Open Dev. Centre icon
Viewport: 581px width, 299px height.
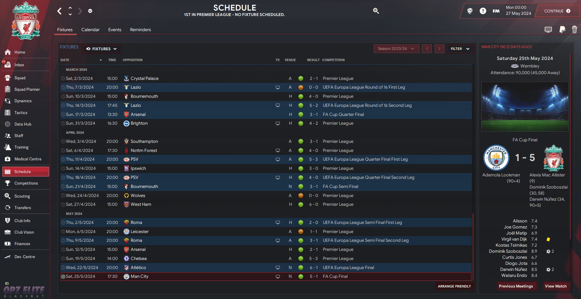click(8, 257)
